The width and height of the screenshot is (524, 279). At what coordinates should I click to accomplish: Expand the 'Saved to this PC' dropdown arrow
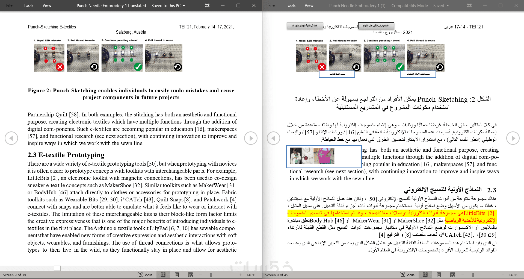tap(184, 6)
